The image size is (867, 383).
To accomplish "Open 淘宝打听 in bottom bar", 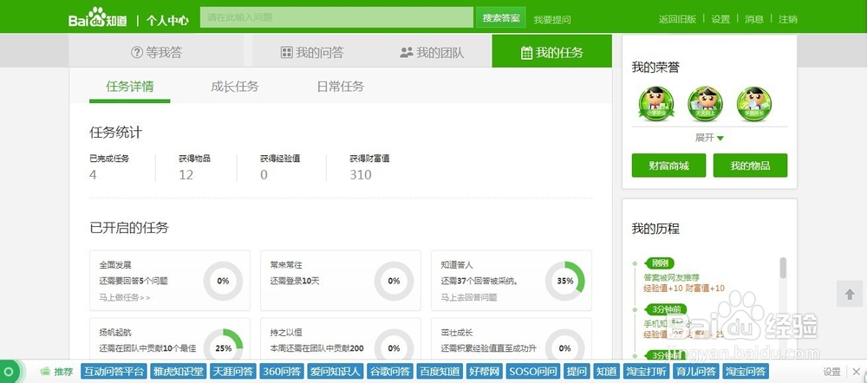I will (x=646, y=372).
